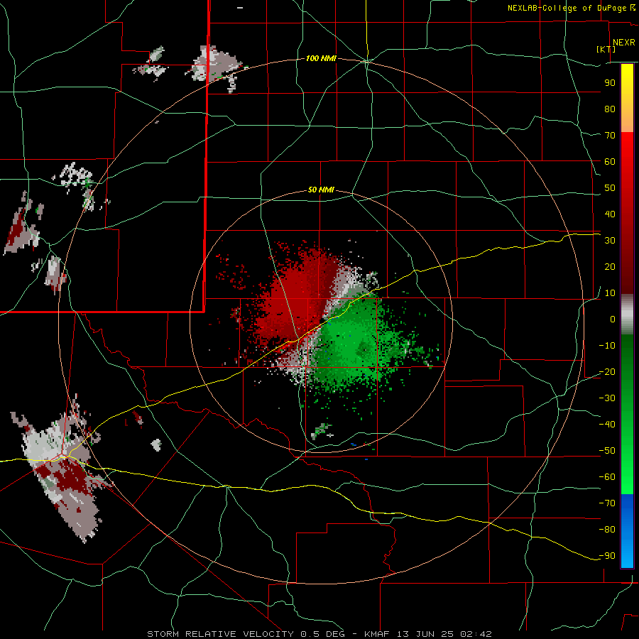Click the gray zero-velocity segment of color bar

(627, 315)
